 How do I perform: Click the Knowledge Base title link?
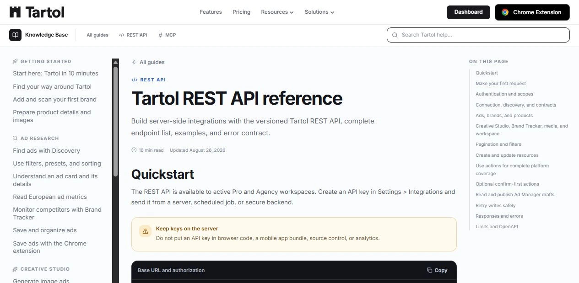coord(46,35)
